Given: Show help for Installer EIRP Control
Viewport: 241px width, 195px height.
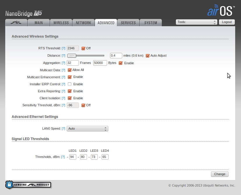Looking at the screenshot, I should [63, 84].
